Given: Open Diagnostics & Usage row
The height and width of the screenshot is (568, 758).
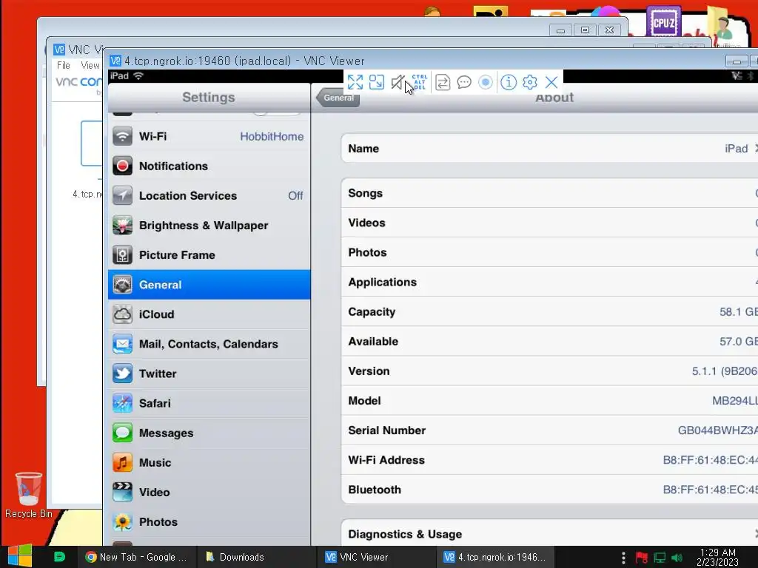Looking at the screenshot, I should tap(550, 534).
